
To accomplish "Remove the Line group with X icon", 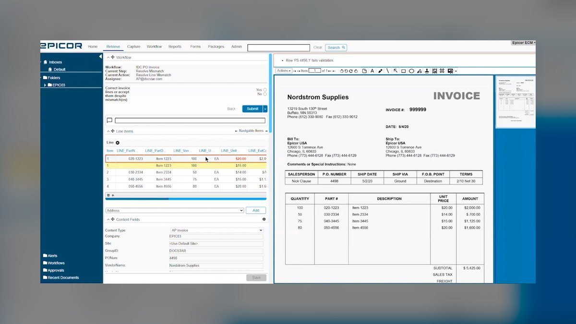I will [x=118, y=143].
